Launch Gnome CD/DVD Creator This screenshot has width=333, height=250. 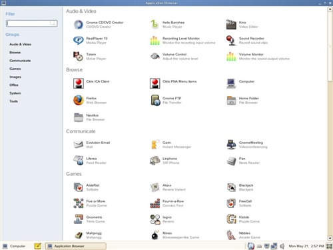[79, 25]
